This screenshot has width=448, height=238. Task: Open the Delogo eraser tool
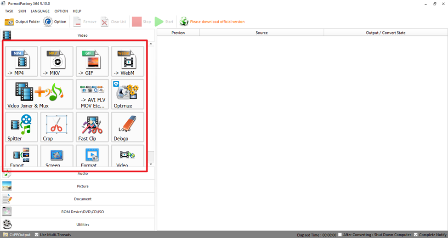coord(128,127)
